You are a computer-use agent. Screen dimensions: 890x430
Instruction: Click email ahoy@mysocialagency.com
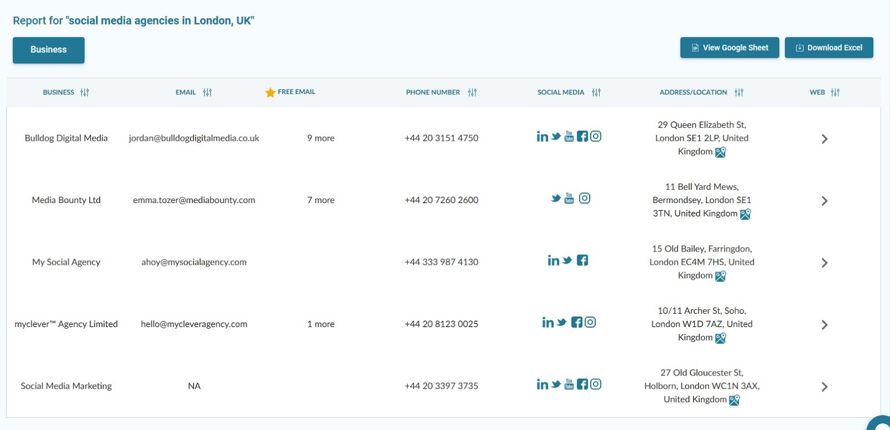tap(194, 262)
